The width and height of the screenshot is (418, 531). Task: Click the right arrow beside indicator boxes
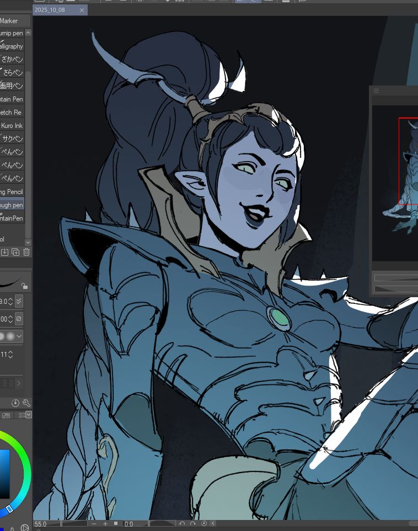coord(19,383)
